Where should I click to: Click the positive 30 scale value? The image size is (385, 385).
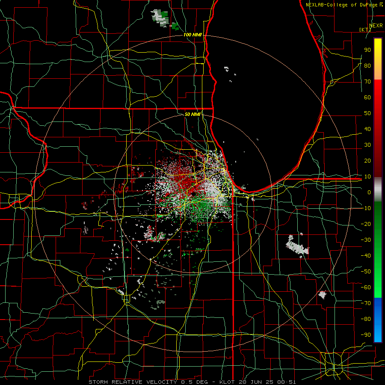pyautogui.click(x=367, y=145)
